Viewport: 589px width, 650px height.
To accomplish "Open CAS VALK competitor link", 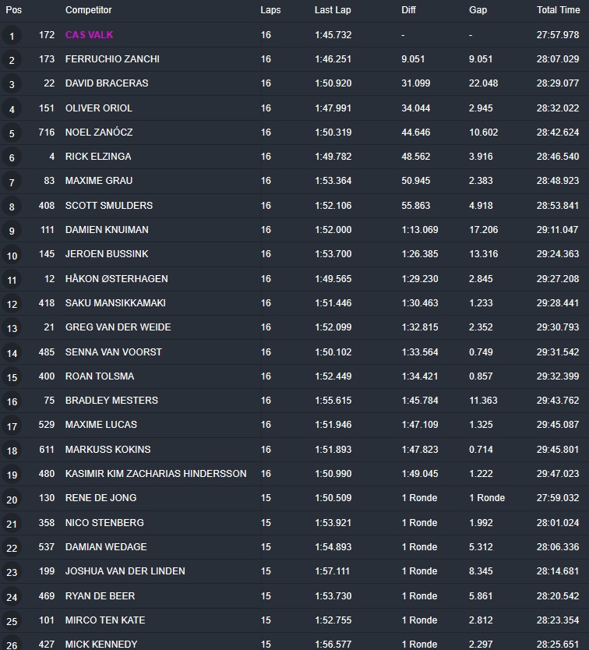I will (x=90, y=35).
